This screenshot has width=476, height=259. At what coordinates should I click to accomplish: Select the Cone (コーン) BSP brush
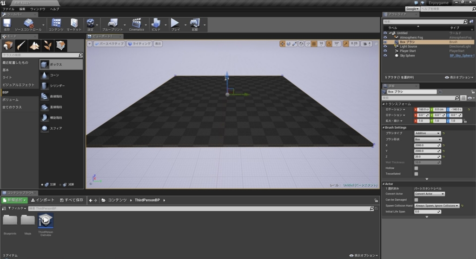point(61,75)
